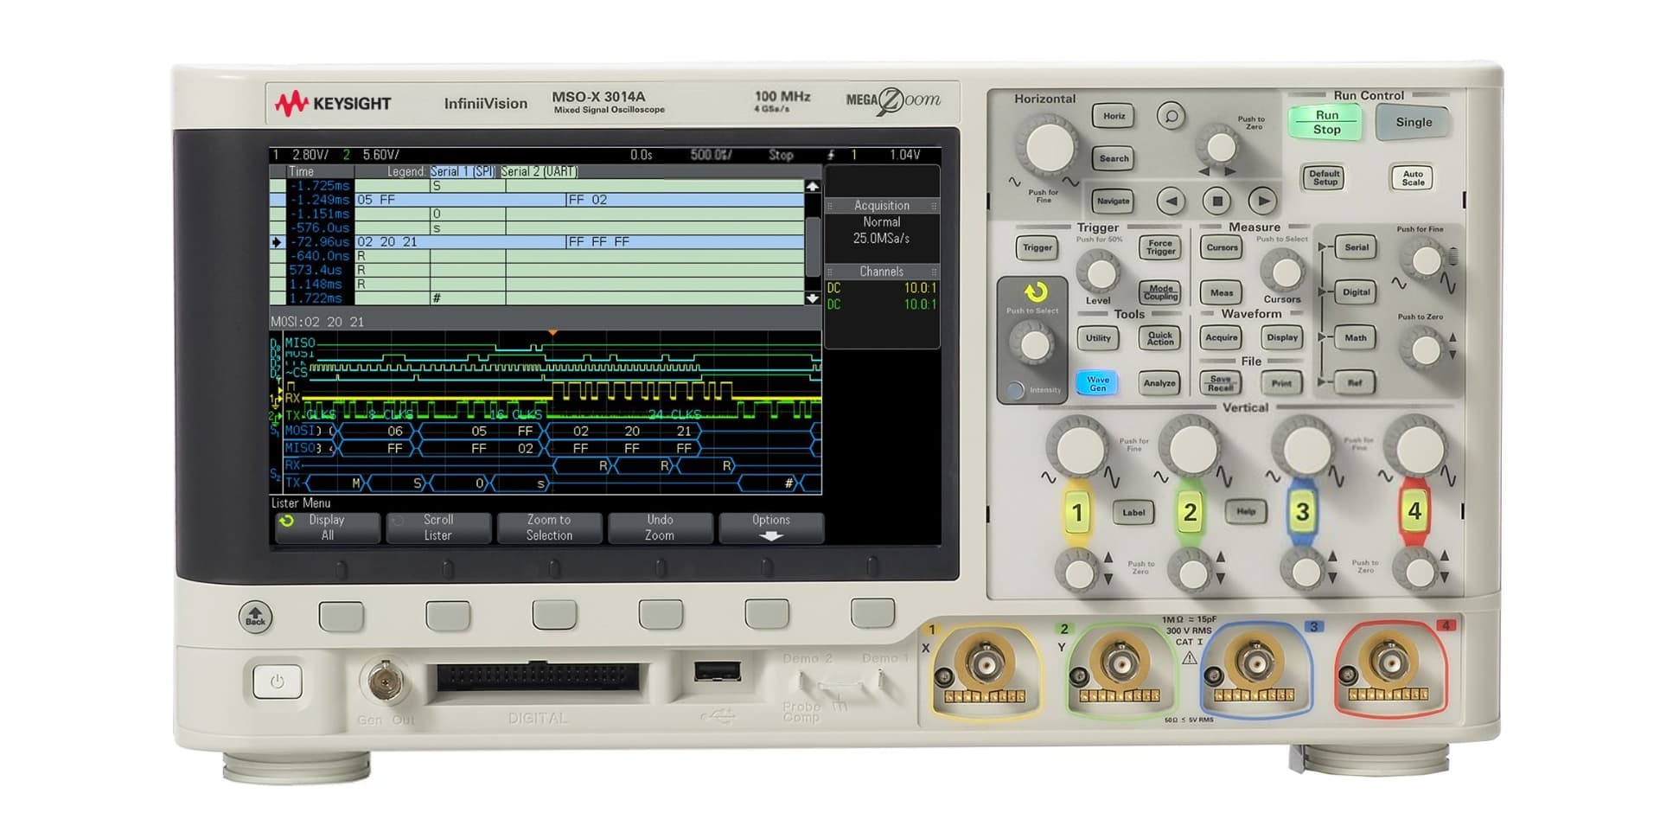Adjust the trigger Level knob
Viewport: 1660px width, 813px height.
click(1100, 272)
